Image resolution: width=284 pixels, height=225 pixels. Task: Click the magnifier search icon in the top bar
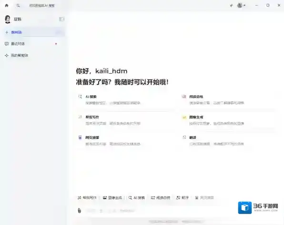pos(18,6)
